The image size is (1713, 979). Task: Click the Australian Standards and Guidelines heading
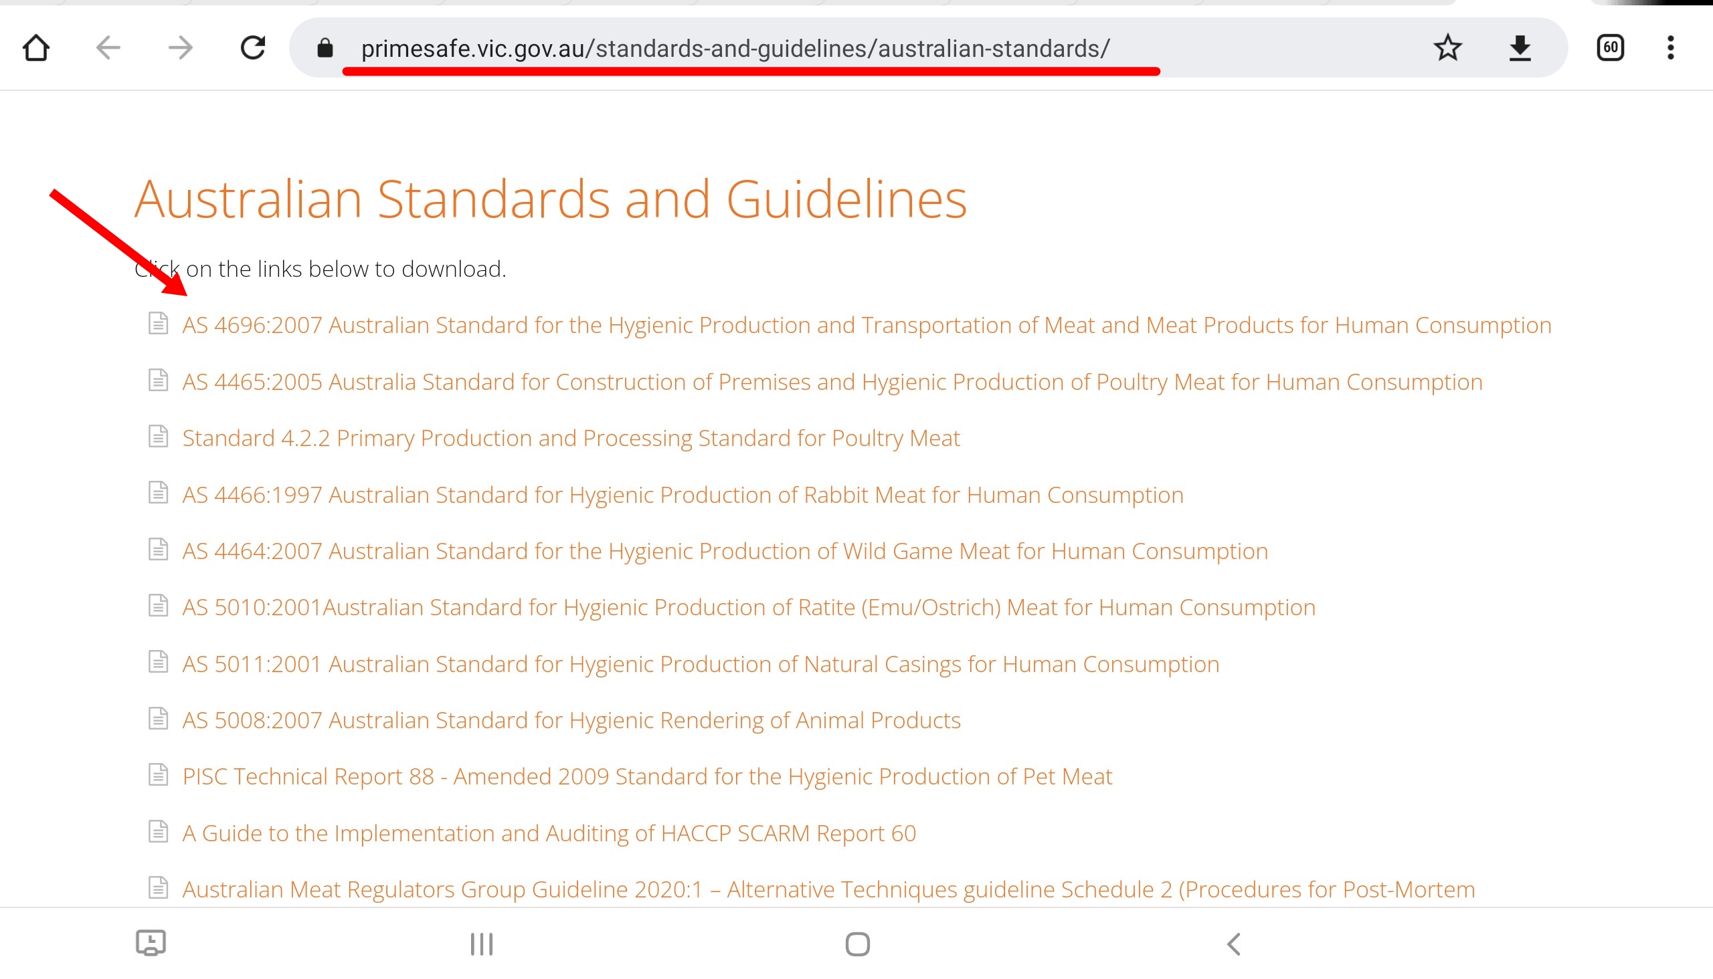[550, 199]
